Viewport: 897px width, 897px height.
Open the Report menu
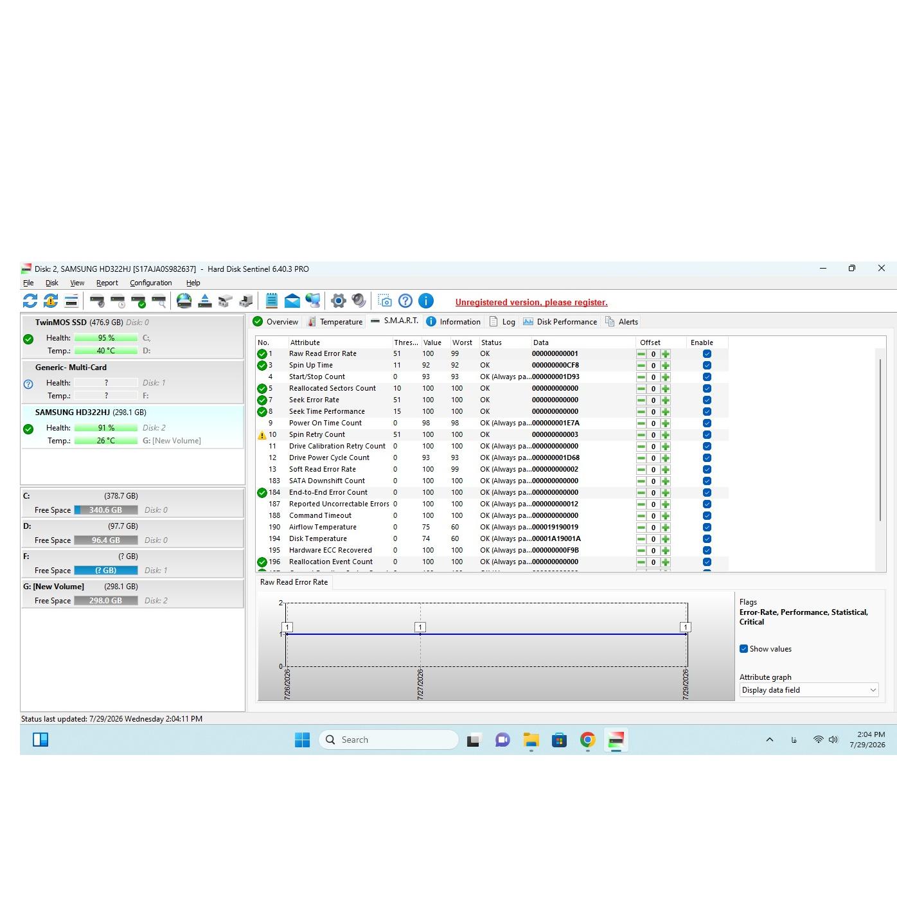(x=107, y=283)
